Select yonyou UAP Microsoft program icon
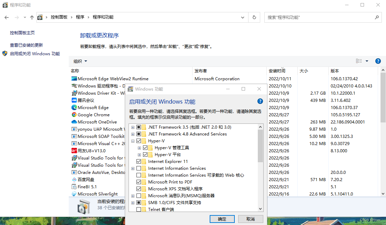 coord(74,129)
